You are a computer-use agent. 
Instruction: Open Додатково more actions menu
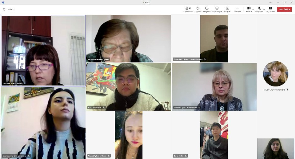[237, 9]
